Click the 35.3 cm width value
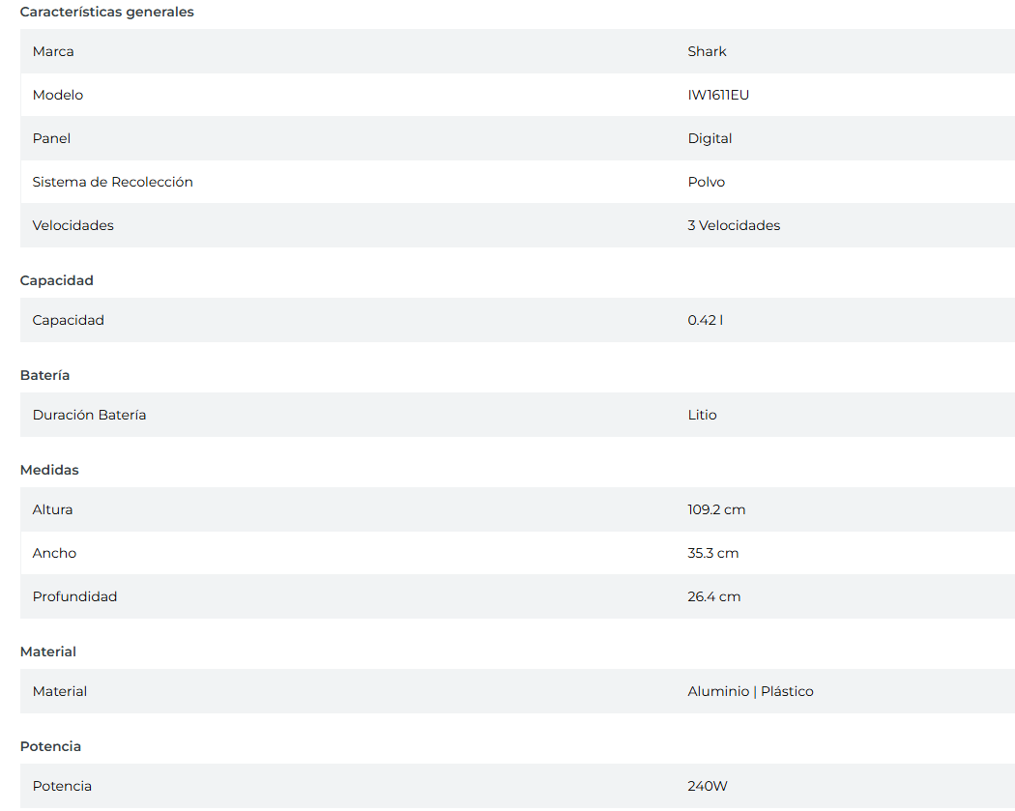This screenshot has width=1015, height=811. (712, 553)
